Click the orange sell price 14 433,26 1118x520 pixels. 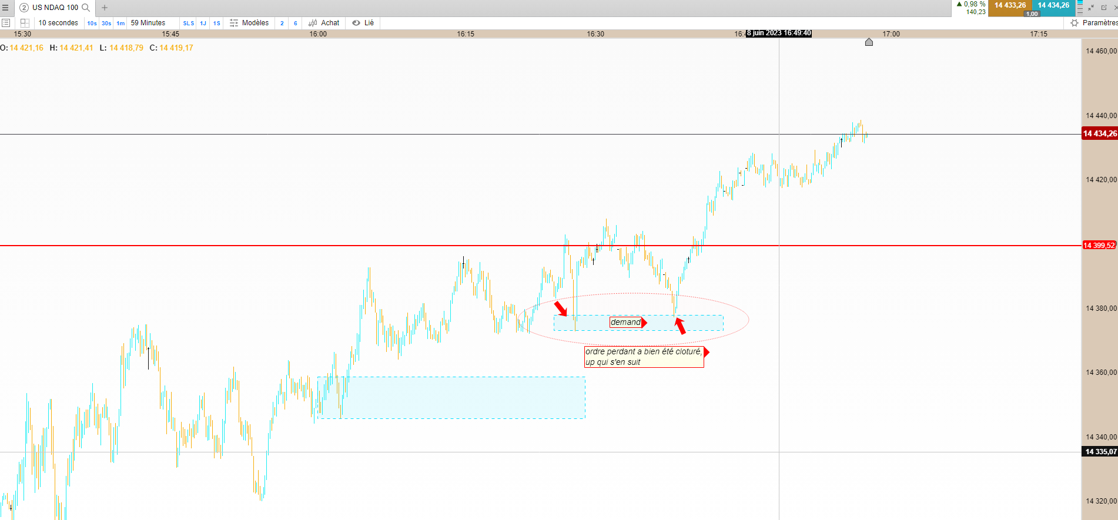(1010, 5)
